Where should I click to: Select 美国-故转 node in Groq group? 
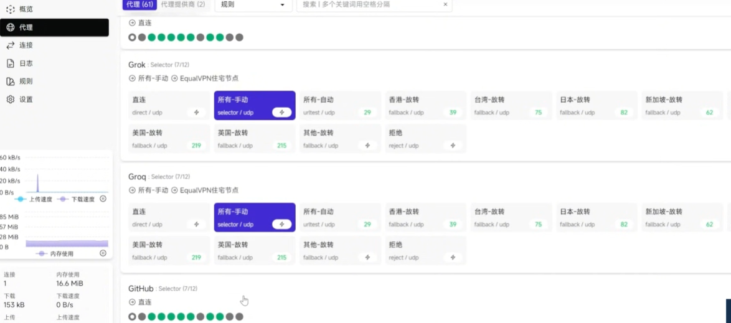(169, 250)
